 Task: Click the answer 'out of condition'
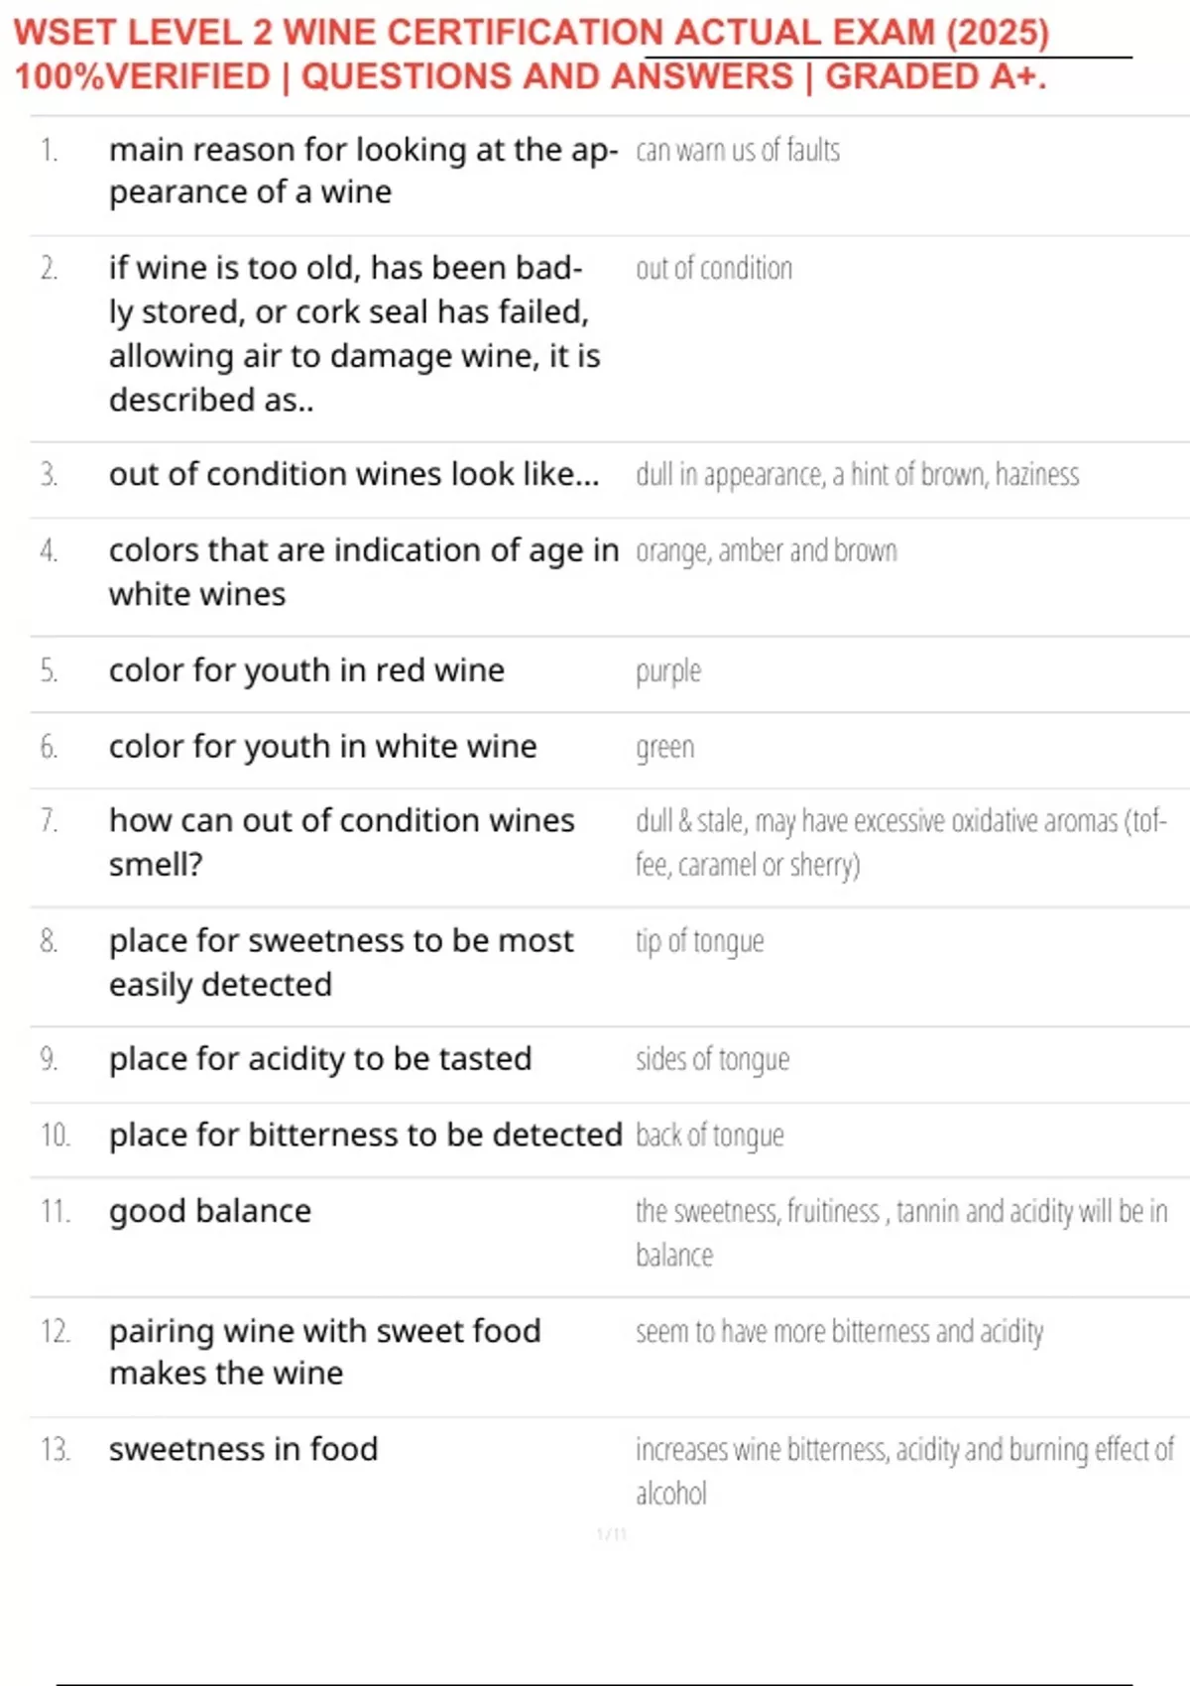(x=714, y=269)
